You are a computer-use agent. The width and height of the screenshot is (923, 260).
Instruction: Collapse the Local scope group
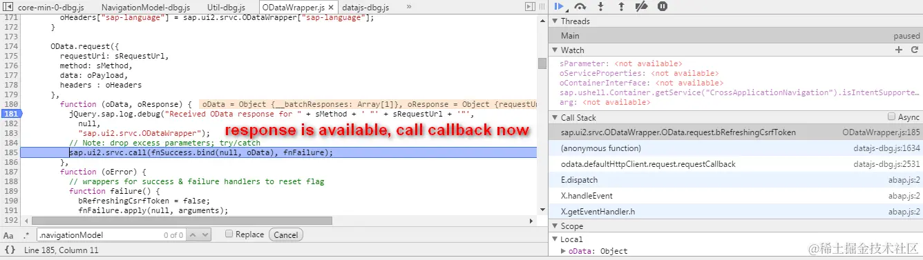(x=555, y=239)
